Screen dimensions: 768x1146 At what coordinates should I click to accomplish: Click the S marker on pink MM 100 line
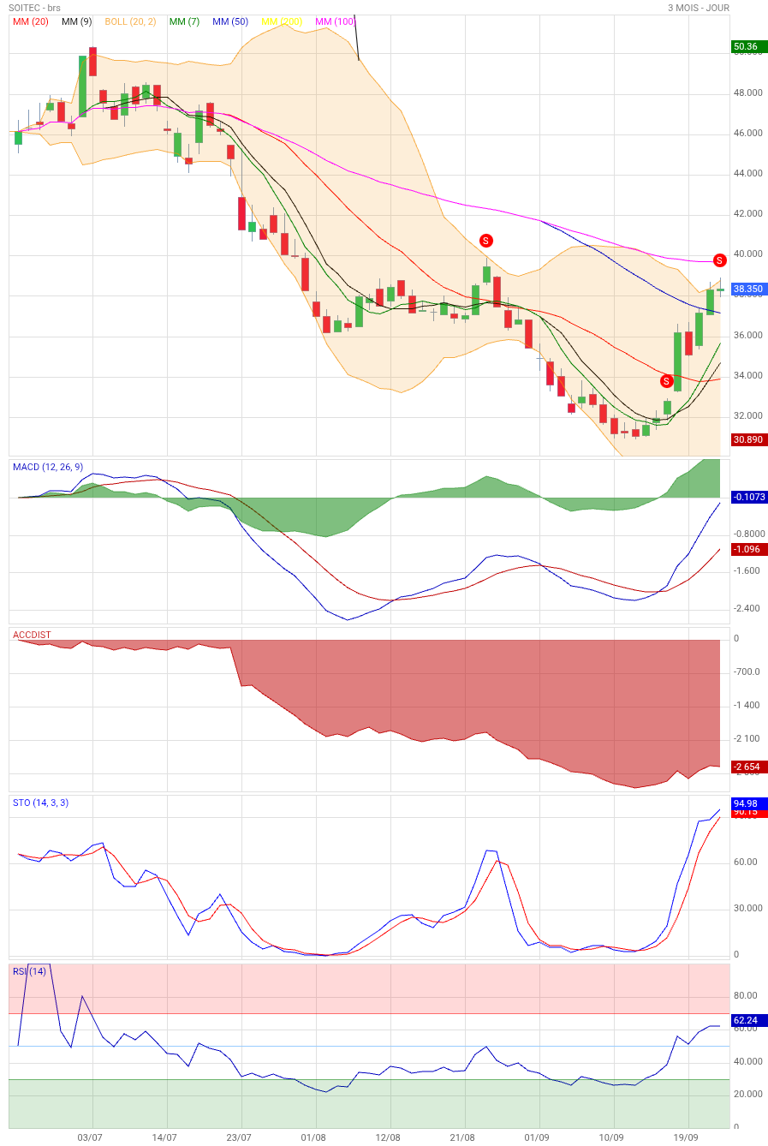click(719, 260)
